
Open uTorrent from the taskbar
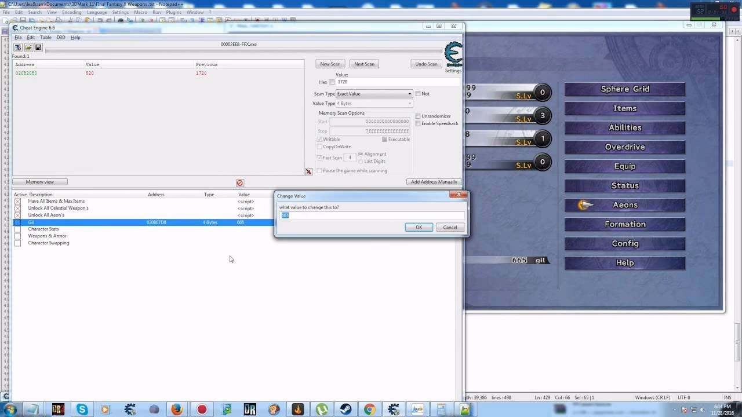(x=321, y=409)
